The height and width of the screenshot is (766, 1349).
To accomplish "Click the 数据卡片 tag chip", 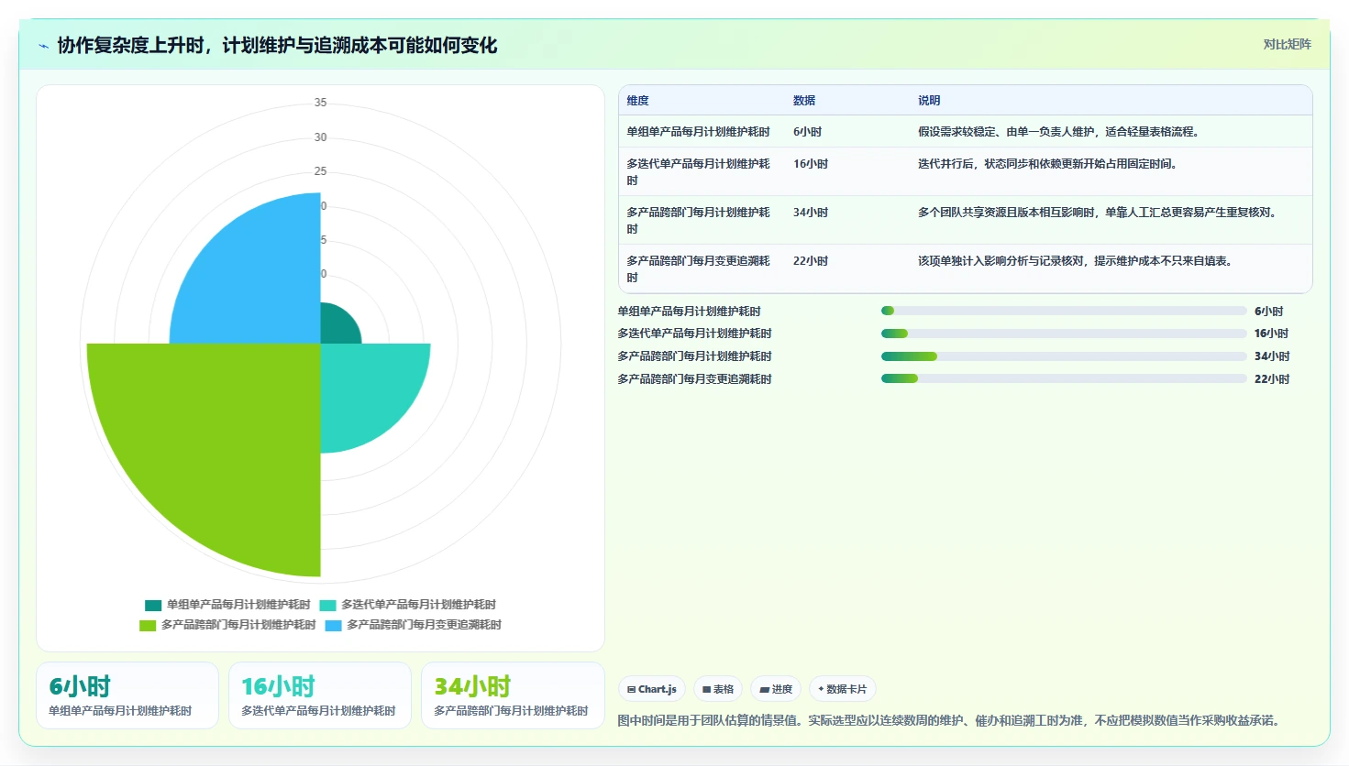I will tap(843, 689).
